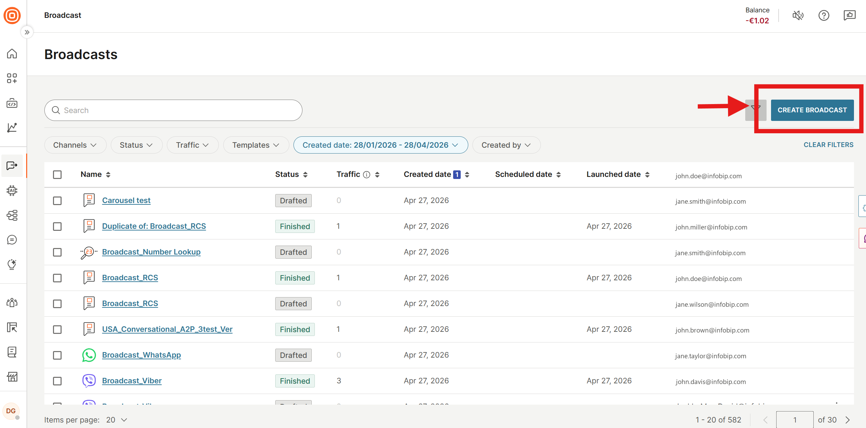Viewport: 866px width, 428px height.
Task: Open the cursor-layout sidebar icon
Action: click(x=12, y=327)
